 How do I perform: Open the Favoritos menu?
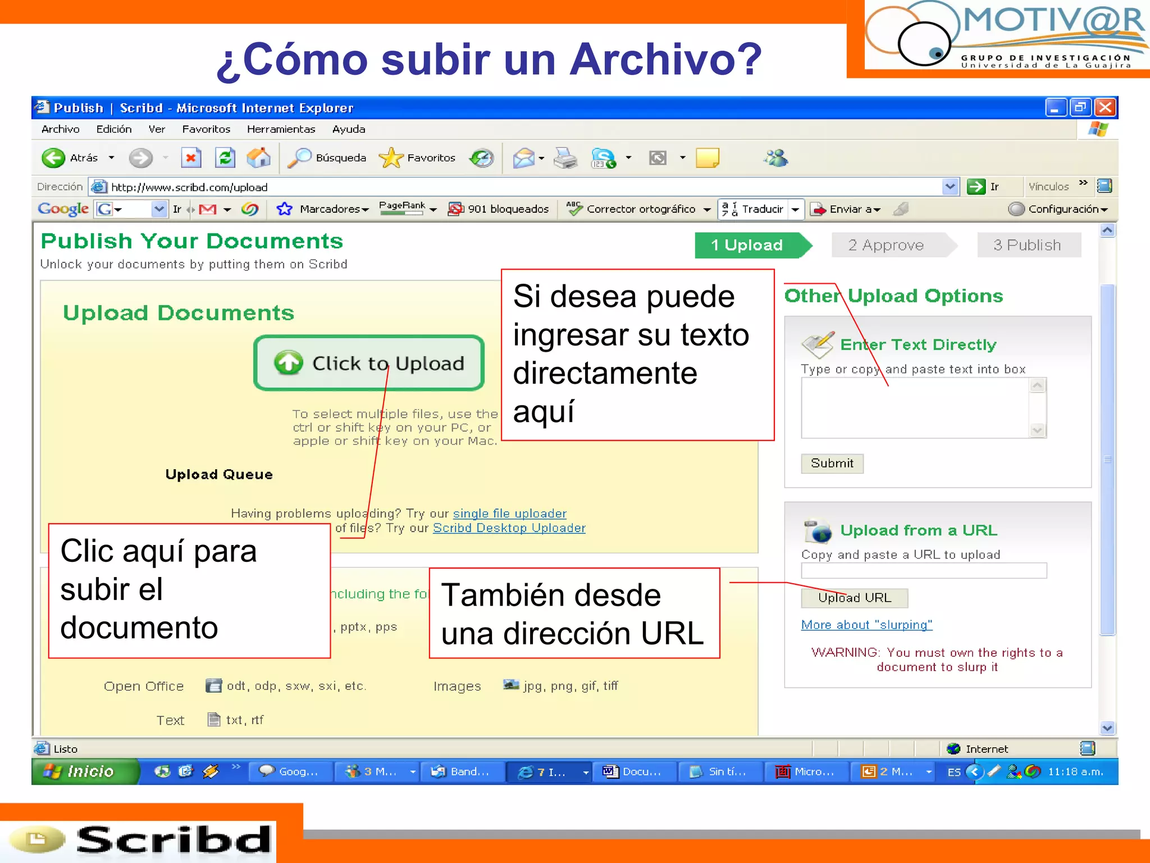pos(206,129)
